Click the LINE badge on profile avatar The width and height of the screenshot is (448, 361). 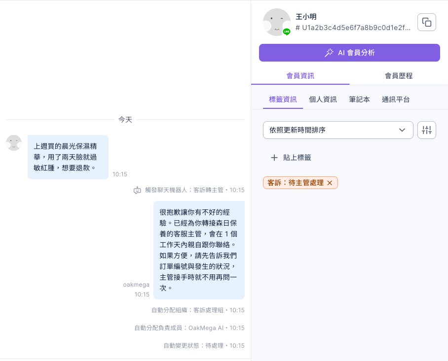[x=287, y=32]
